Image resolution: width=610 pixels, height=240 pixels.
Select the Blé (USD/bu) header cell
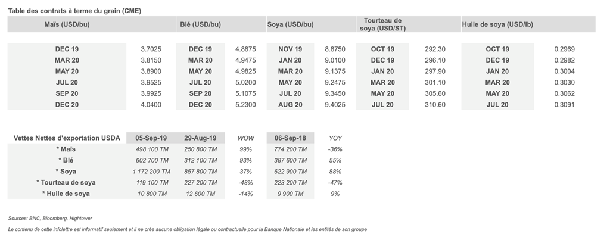[200, 24]
